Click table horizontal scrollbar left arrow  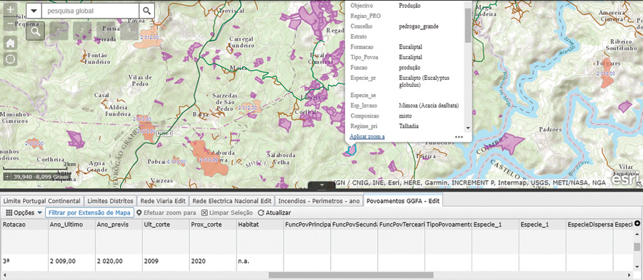point(4,275)
